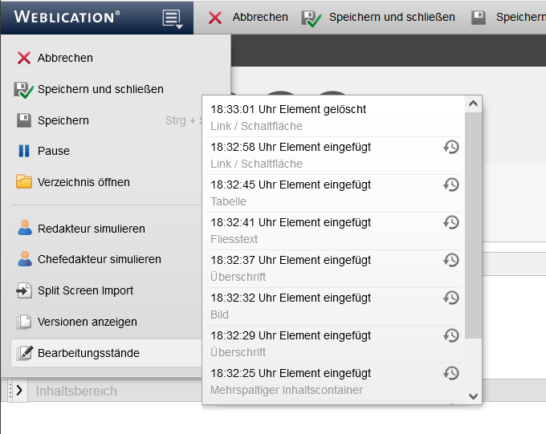Viewport: 546px width, 434px height.
Task: Restore the 18:32:58 Link / Schaltfläche state
Action: tap(451, 147)
